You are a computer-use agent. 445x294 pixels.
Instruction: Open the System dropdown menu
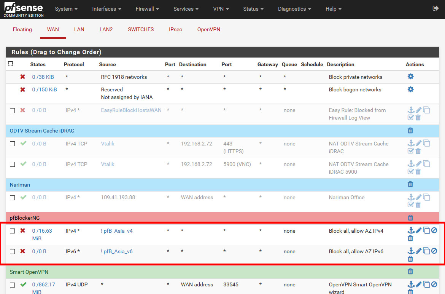(x=66, y=9)
